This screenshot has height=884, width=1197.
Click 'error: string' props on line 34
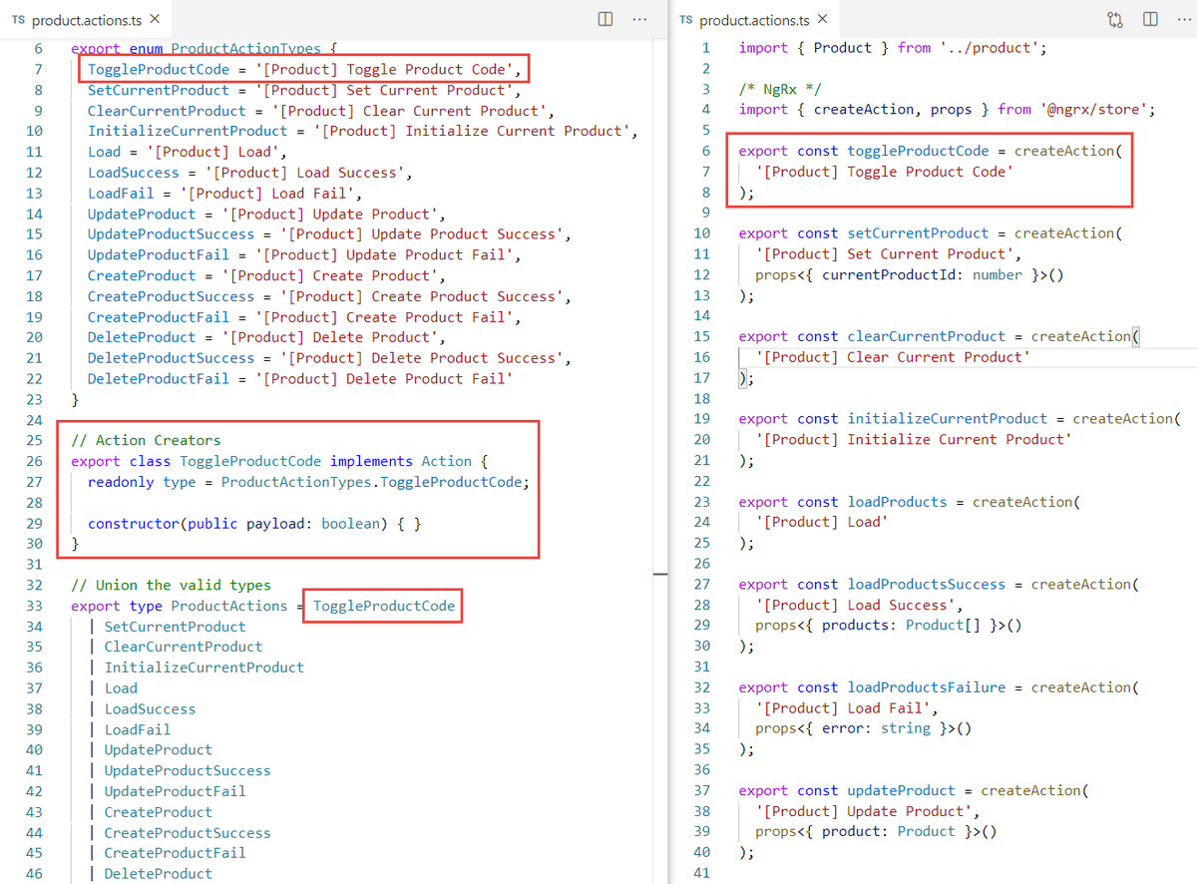click(x=877, y=728)
